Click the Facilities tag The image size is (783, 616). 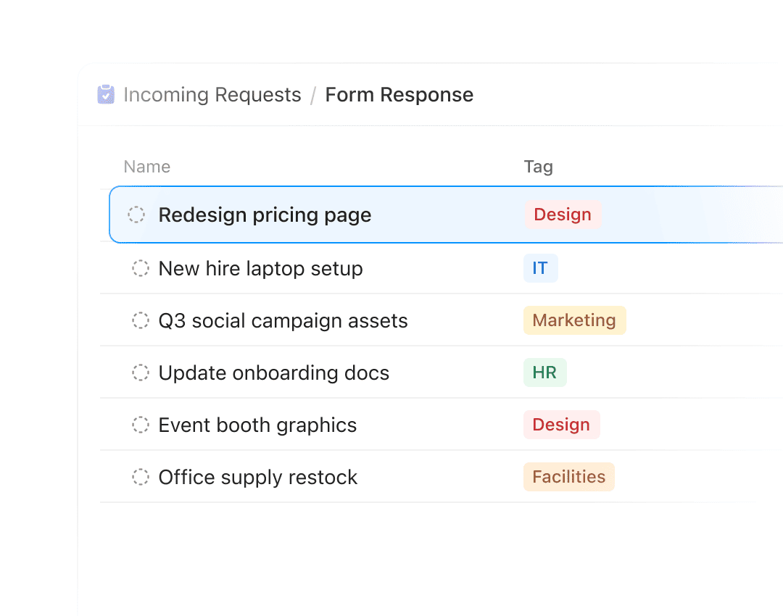tap(569, 477)
